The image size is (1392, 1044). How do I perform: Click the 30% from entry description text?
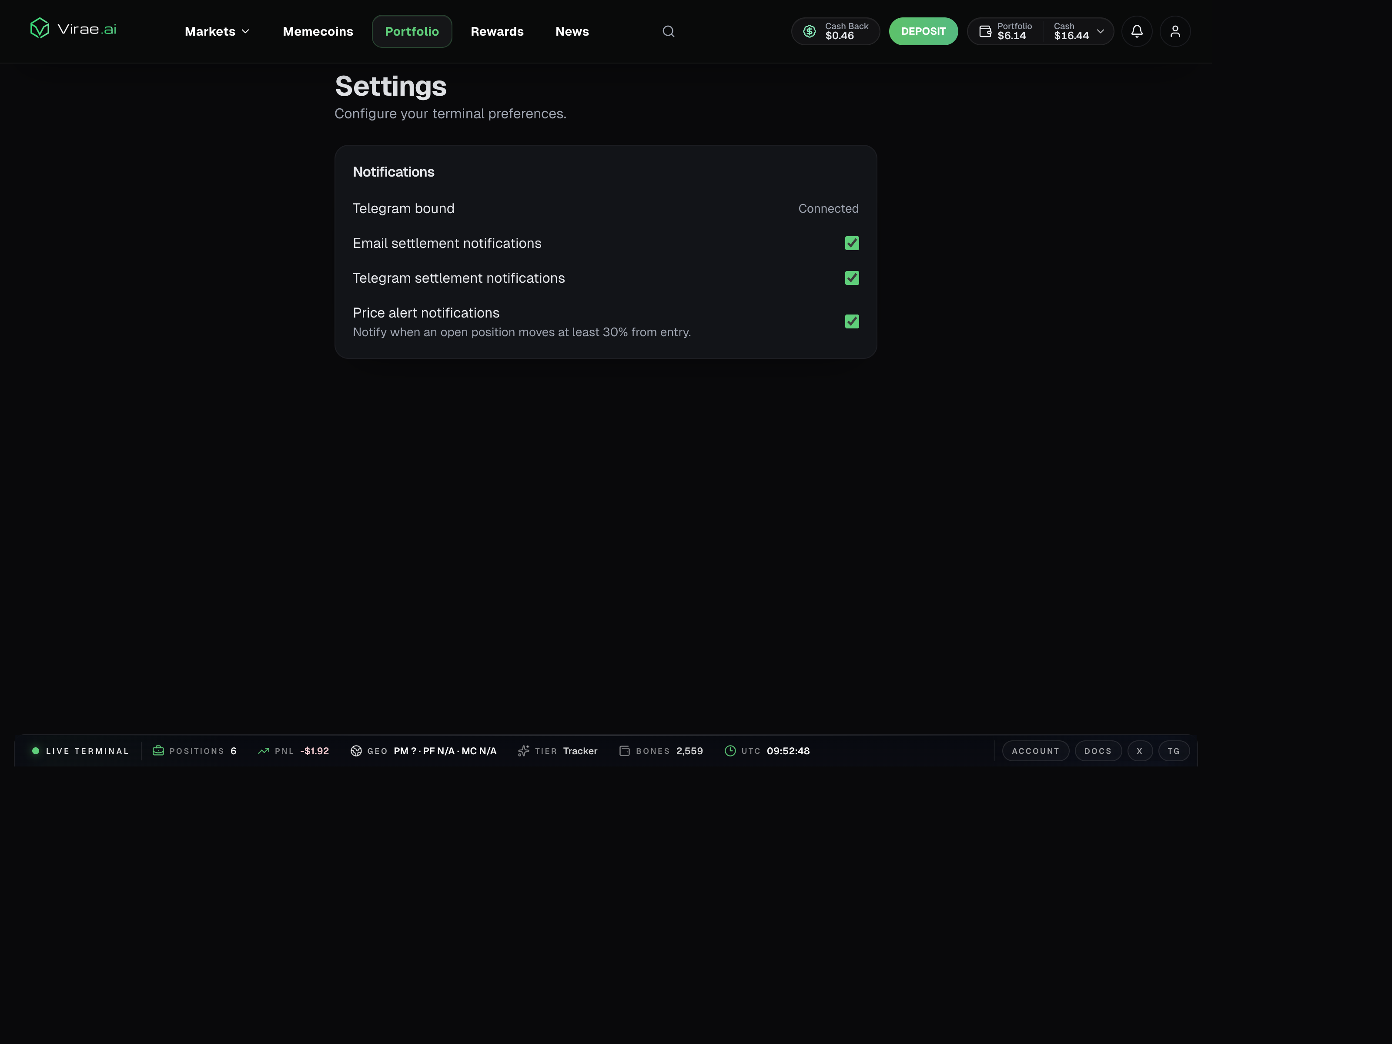click(x=522, y=332)
